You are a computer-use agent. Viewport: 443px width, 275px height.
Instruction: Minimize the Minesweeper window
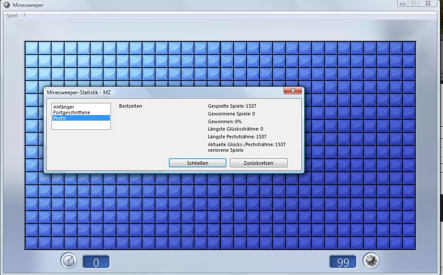403,3
